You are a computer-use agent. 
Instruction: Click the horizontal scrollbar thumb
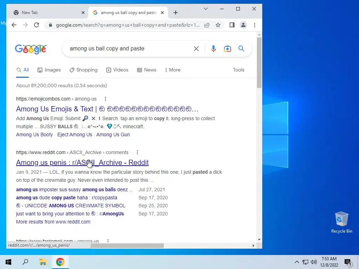point(127,246)
